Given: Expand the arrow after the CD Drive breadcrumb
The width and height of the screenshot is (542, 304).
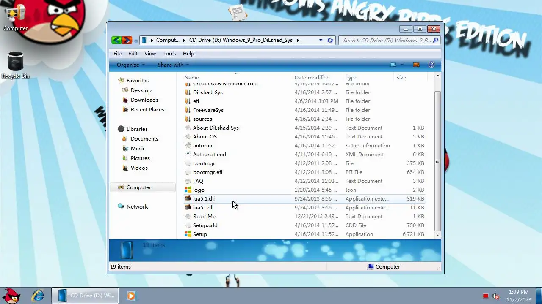Looking at the screenshot, I should [298, 40].
